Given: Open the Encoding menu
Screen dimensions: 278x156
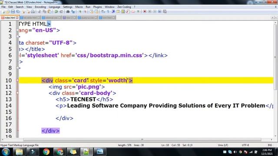Looking at the screenshot, I should (x=40, y=7).
